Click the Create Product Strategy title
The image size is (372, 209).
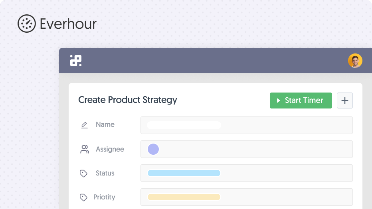tap(128, 100)
